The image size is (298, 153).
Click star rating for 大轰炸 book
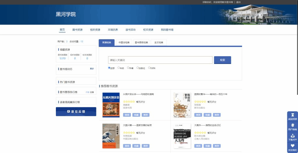point(200,133)
